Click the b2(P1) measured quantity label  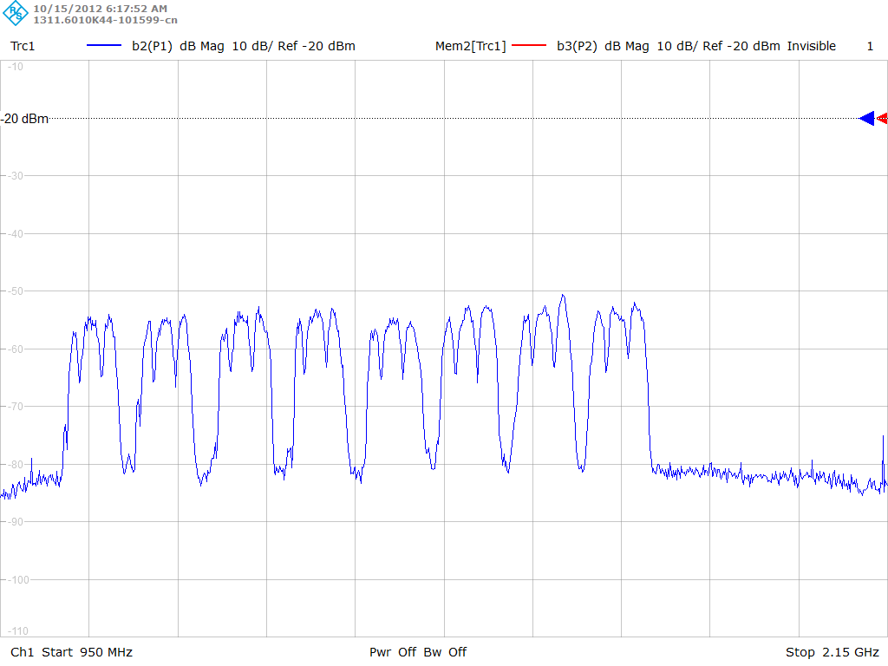click(152, 46)
